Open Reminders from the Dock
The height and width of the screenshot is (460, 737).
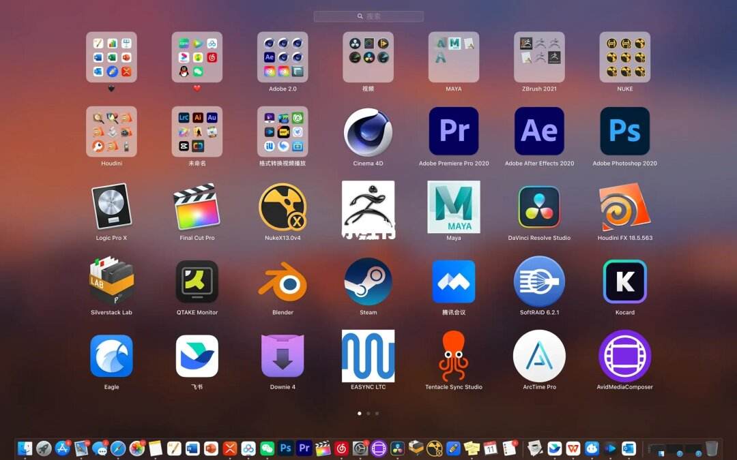click(509, 448)
